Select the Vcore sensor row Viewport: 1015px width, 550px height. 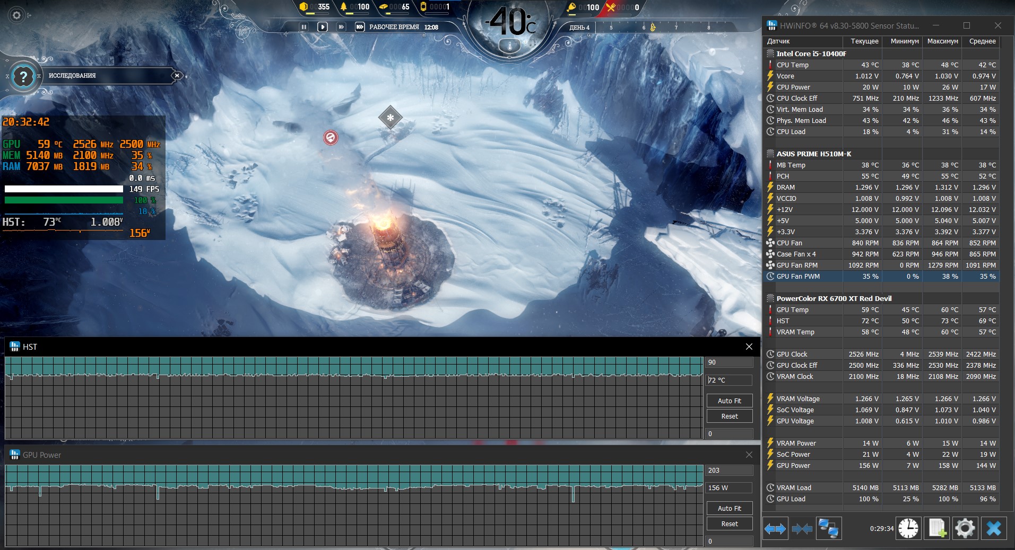882,76
